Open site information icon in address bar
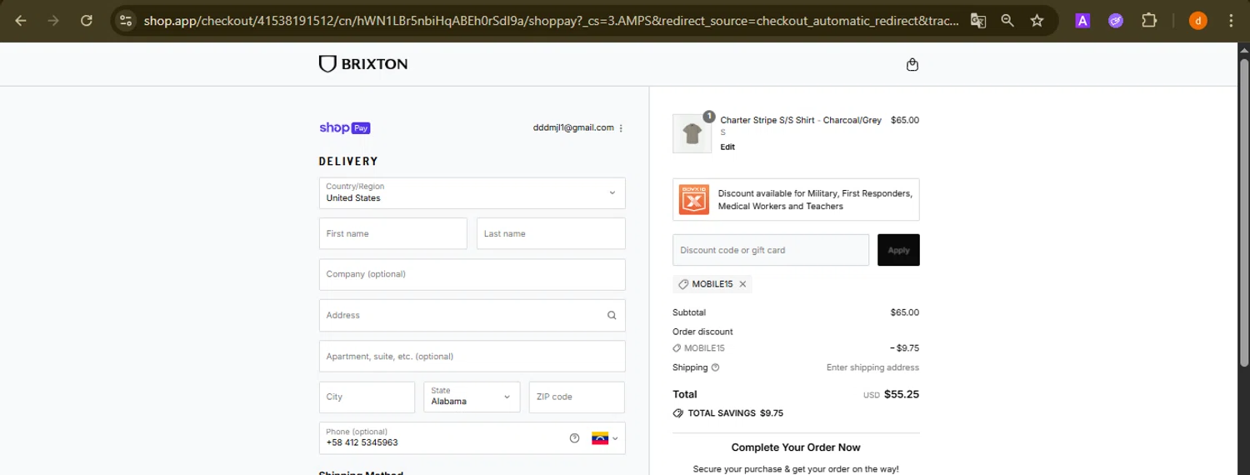Image resolution: width=1250 pixels, height=475 pixels. (125, 21)
